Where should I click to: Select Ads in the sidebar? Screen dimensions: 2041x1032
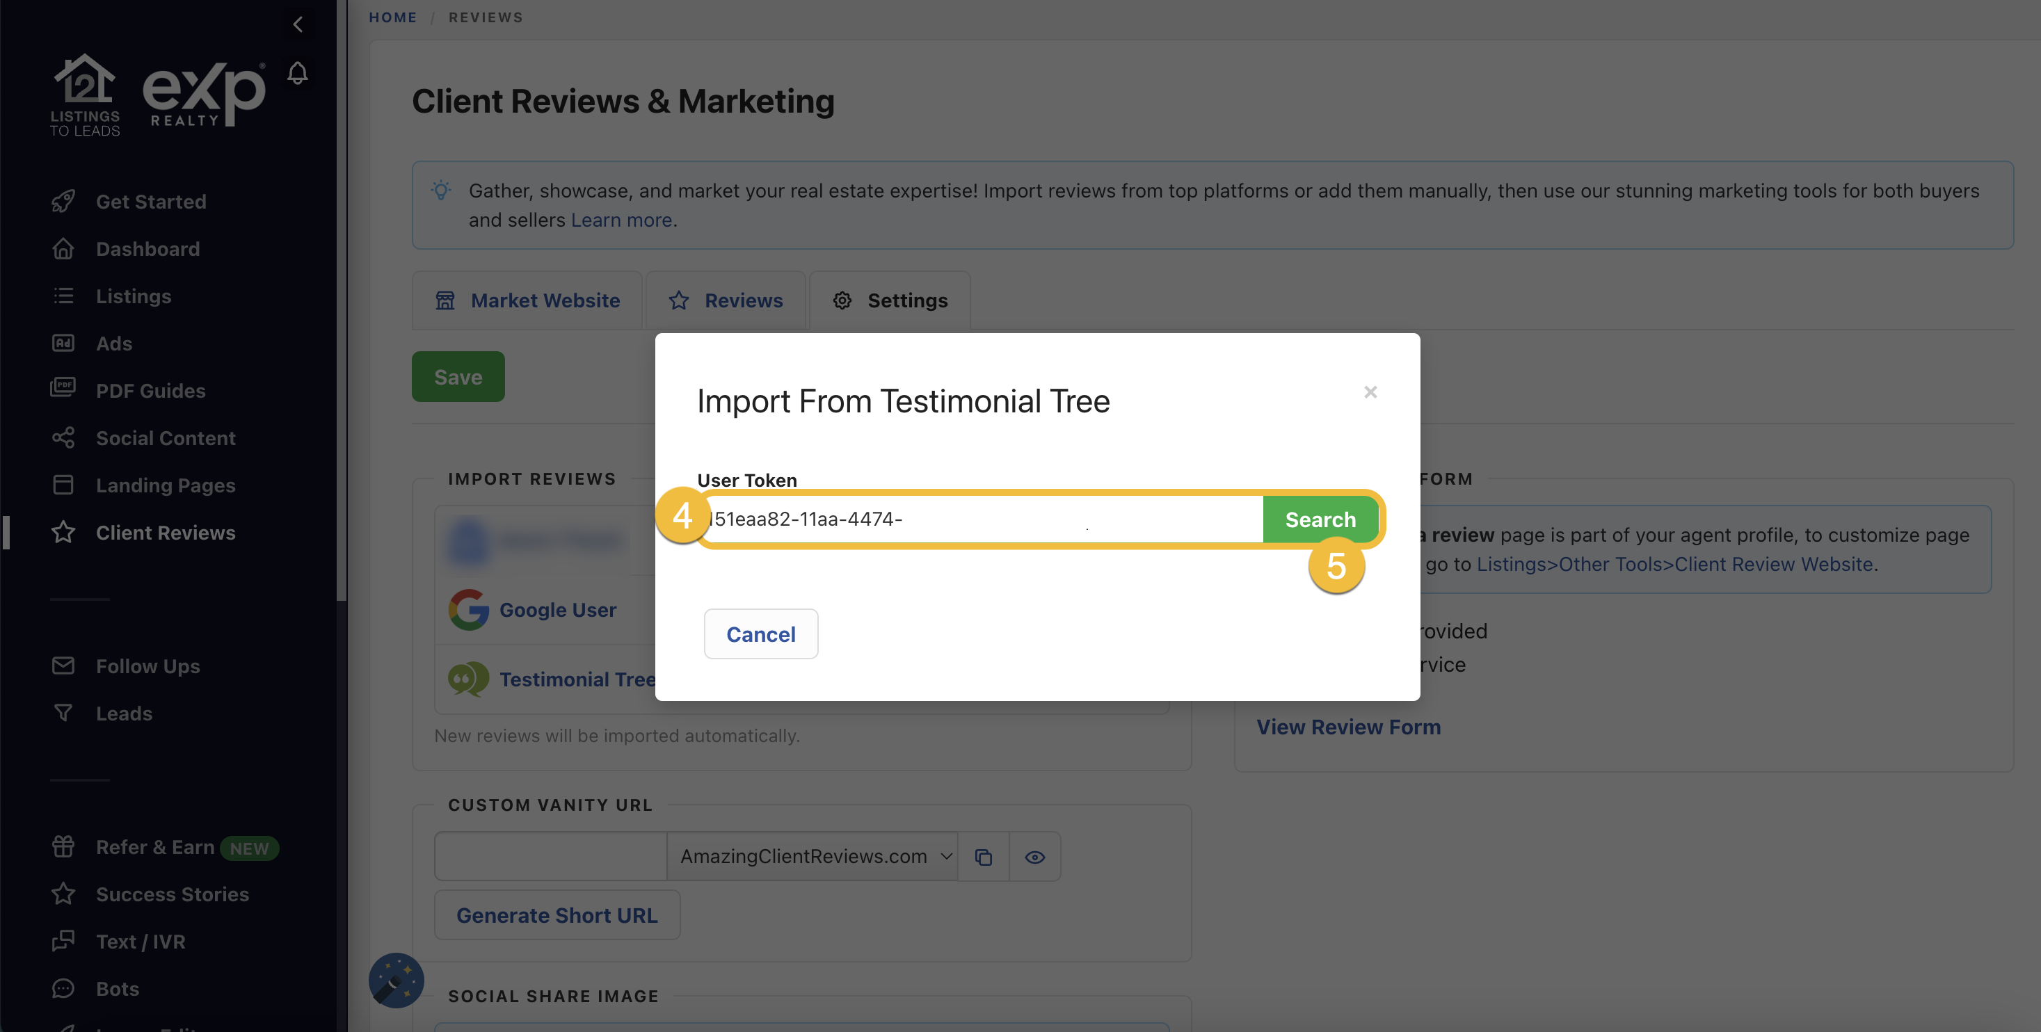point(113,343)
